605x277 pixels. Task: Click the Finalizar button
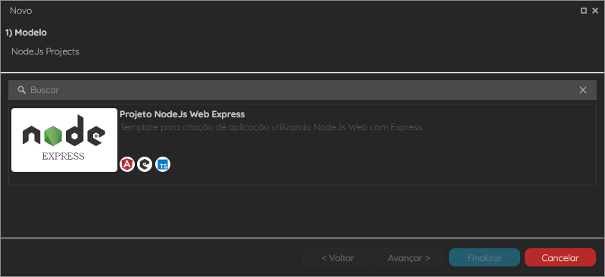pos(485,258)
